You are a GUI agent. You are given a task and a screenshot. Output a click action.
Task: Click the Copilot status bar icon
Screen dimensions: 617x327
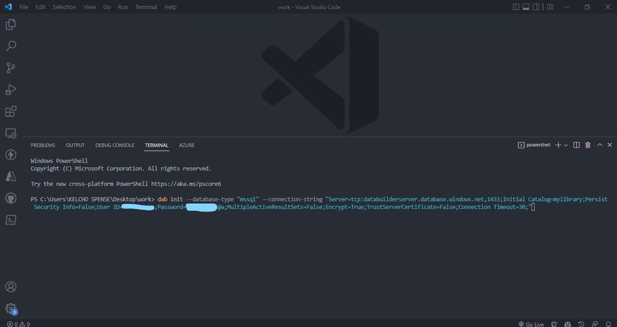click(x=568, y=325)
